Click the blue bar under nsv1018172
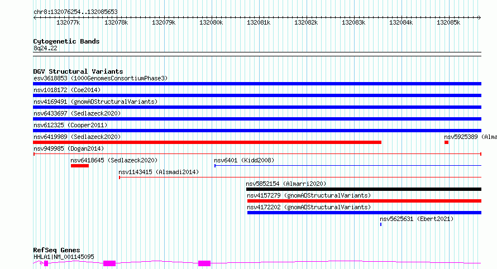 (257, 95)
